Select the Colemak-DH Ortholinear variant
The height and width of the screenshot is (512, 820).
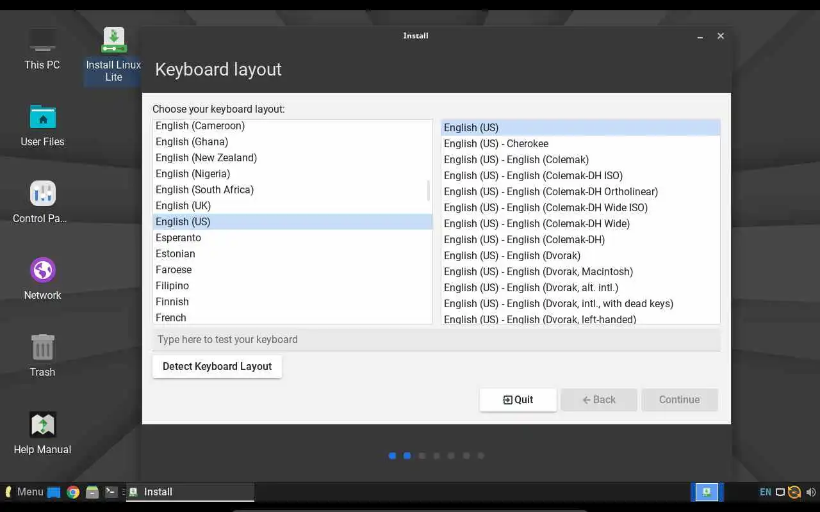point(580,191)
